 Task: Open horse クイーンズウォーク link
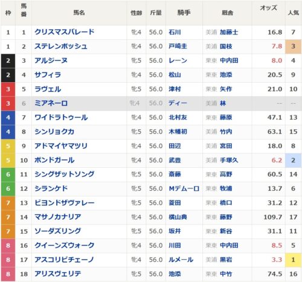pyautogui.click(x=65, y=246)
